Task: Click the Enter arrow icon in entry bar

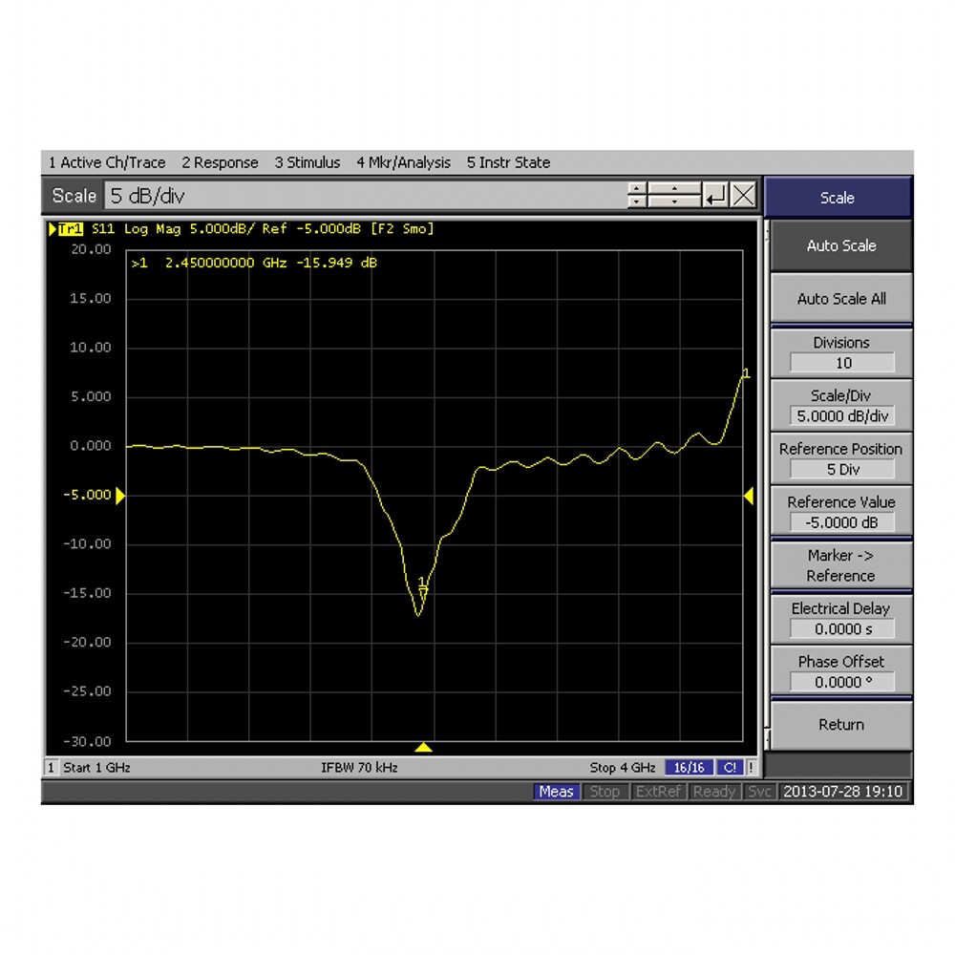Action: point(715,196)
